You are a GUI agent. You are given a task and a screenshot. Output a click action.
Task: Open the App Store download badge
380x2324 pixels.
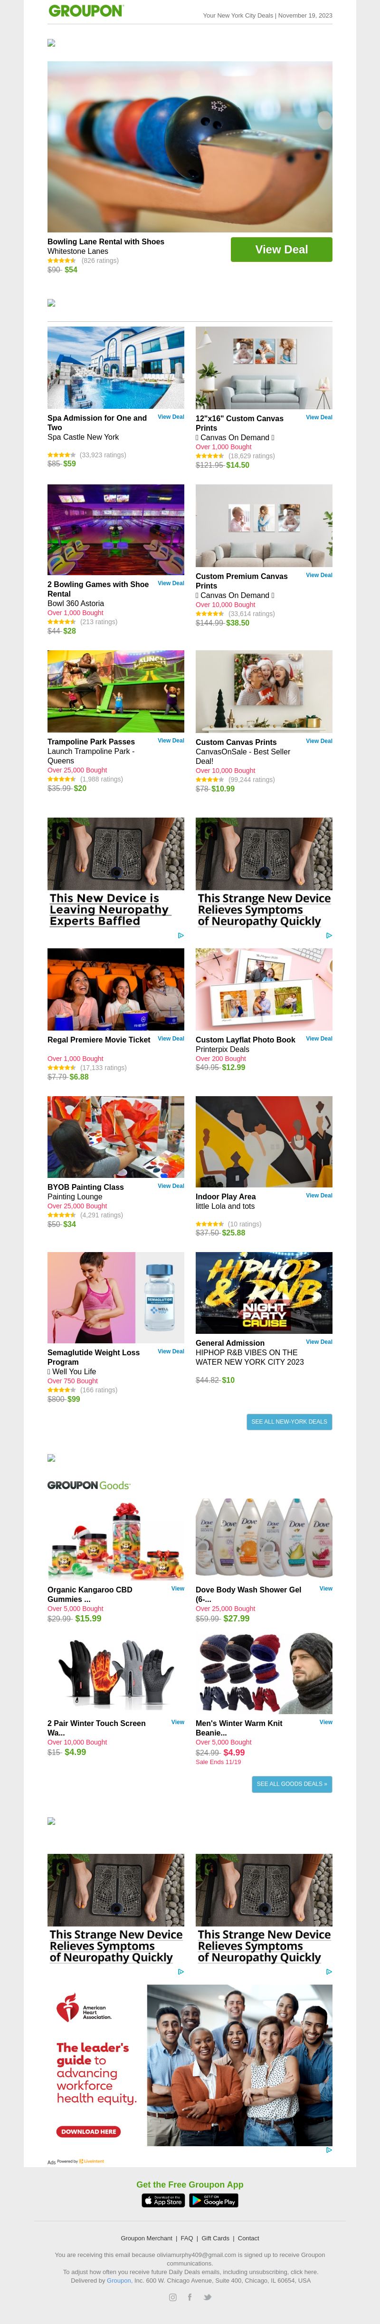tap(163, 2200)
